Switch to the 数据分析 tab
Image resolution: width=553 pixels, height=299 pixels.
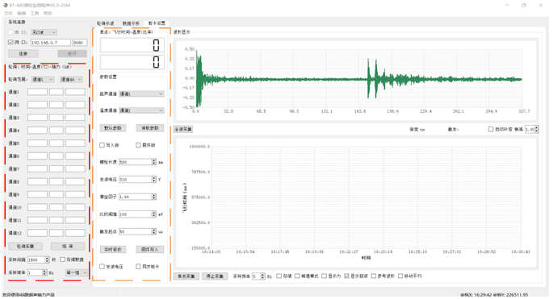click(x=131, y=23)
